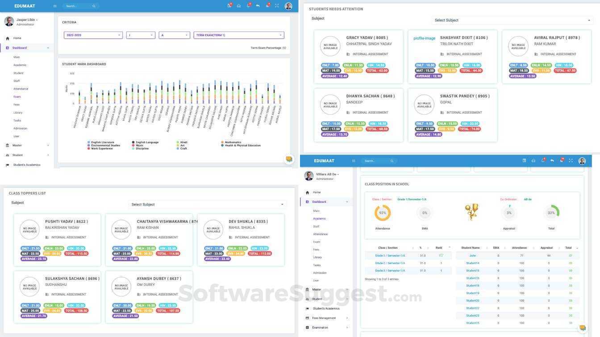Viewport: 600px width, 337px height.
Task: Open the Select Subject dropdown under Class Toppers List
Action: pos(207,205)
